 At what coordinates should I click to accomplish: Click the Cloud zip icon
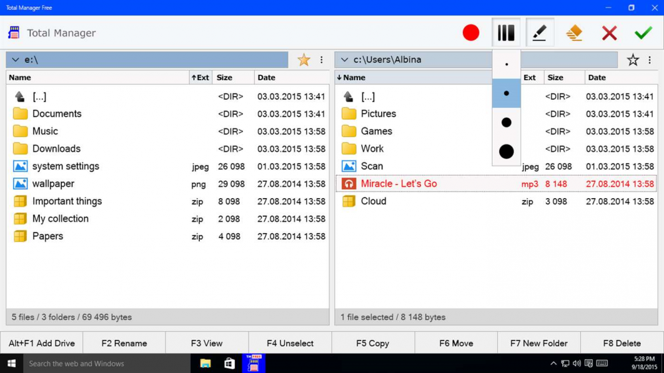click(x=349, y=201)
